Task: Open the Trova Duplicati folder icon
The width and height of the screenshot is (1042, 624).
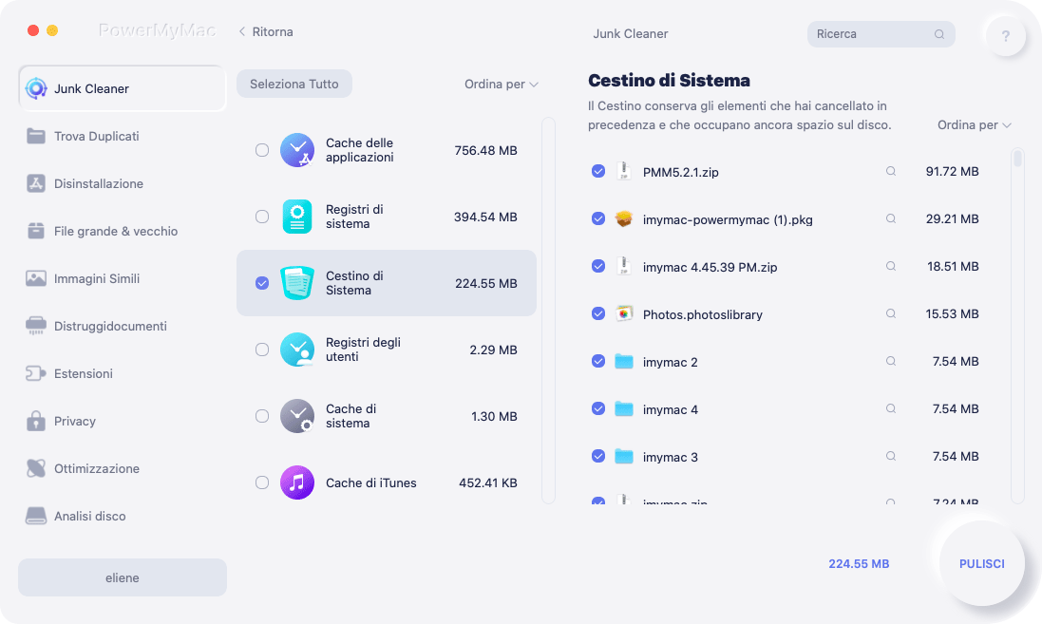Action: click(x=36, y=136)
